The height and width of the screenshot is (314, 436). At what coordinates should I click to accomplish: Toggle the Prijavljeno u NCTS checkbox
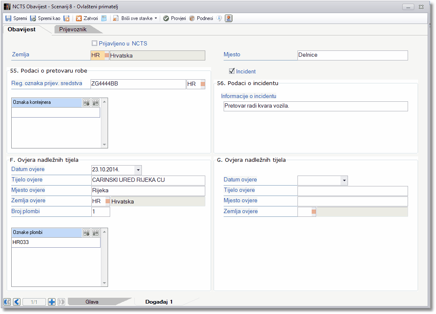95,43
